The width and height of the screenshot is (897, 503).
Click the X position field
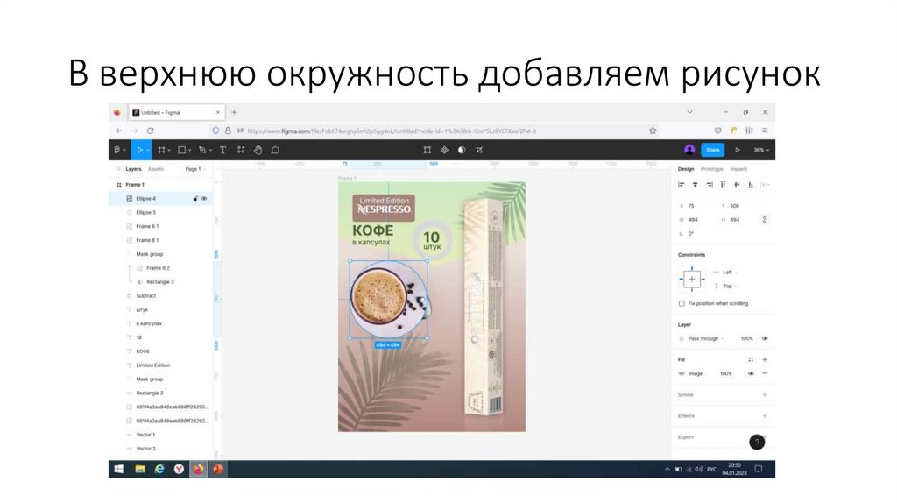pos(696,206)
